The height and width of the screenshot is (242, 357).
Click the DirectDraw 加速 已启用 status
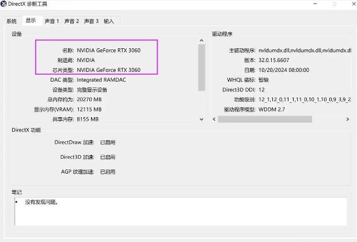click(x=108, y=143)
